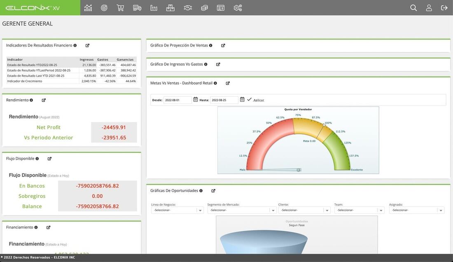Image resolution: width=453 pixels, height=262 pixels.
Task: Open the Desde date calendar picker
Action: 195,99
